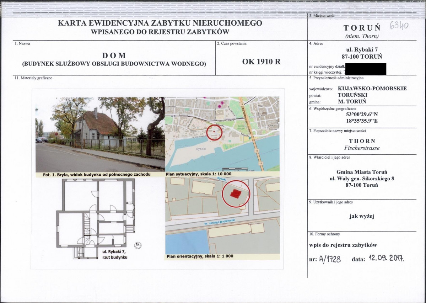The width and height of the screenshot is (426, 303).
Task: Click the blue parking P symbol on map
Action: coord(250,138)
